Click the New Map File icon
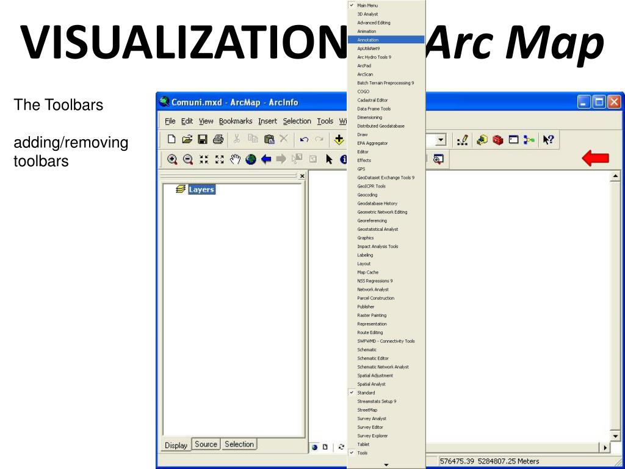625x469 pixels. tap(172, 139)
